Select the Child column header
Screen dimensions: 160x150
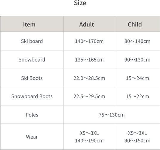pos(135,24)
